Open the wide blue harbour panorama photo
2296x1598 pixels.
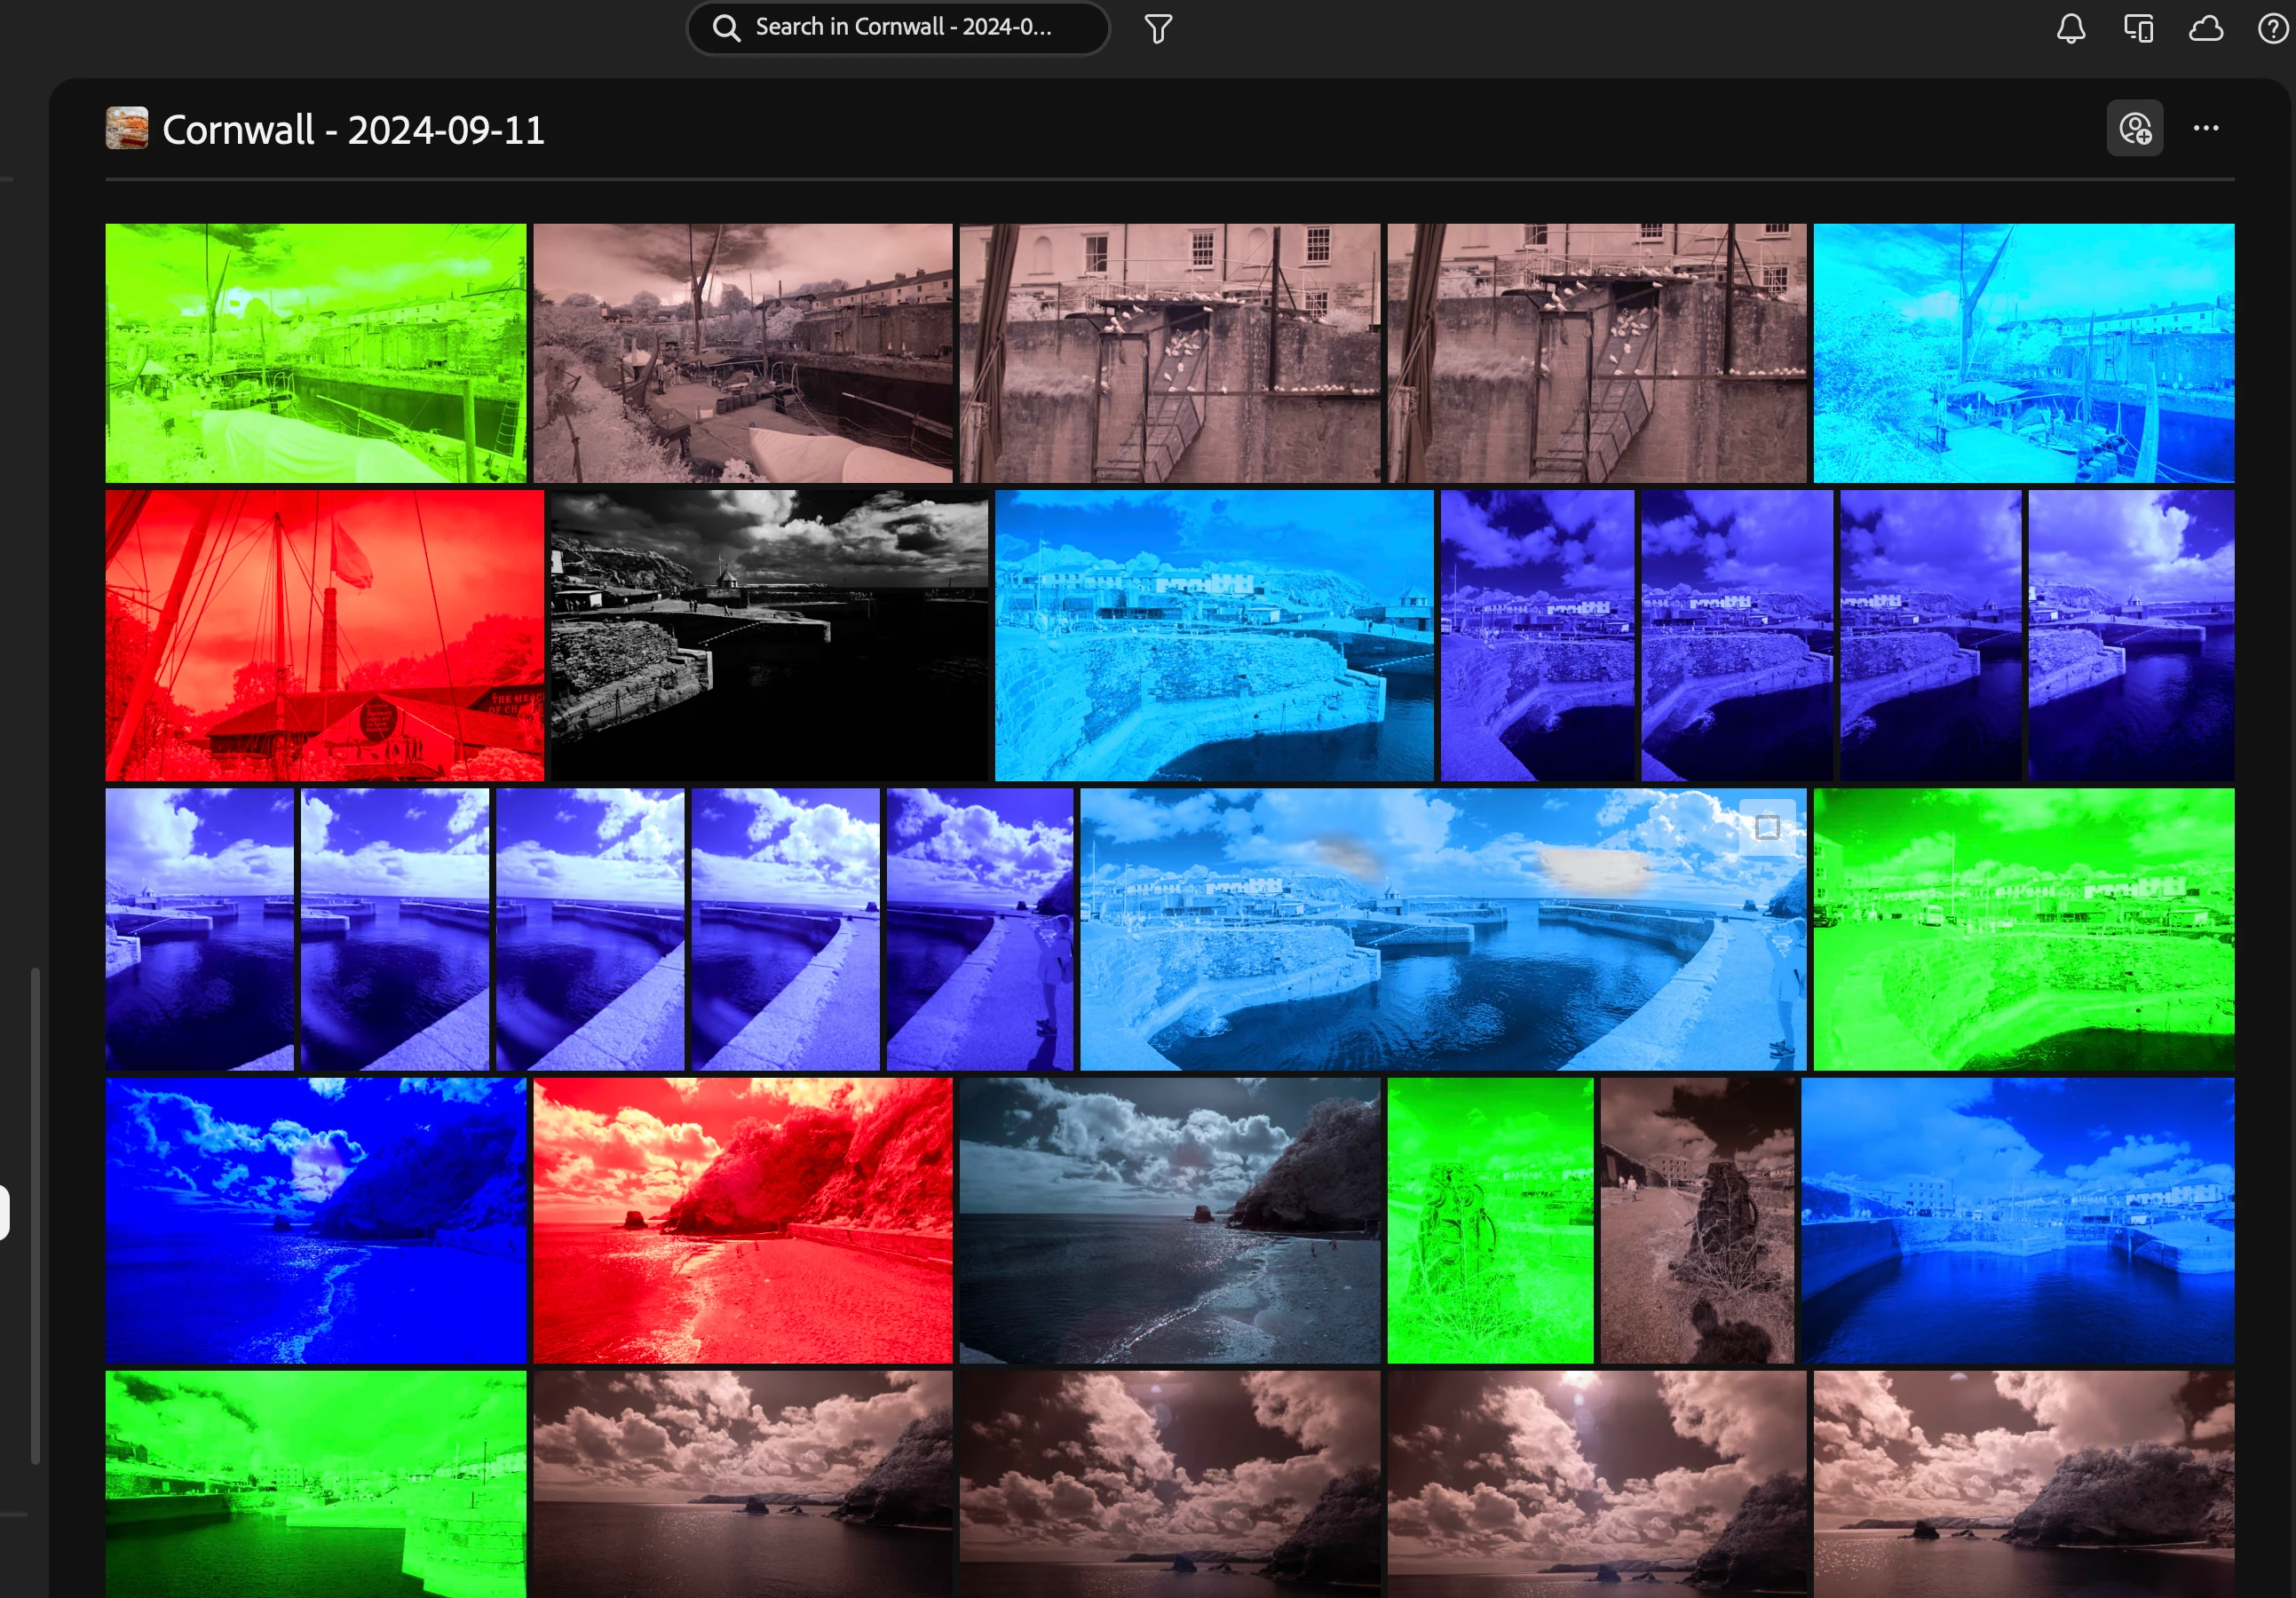(1442, 929)
